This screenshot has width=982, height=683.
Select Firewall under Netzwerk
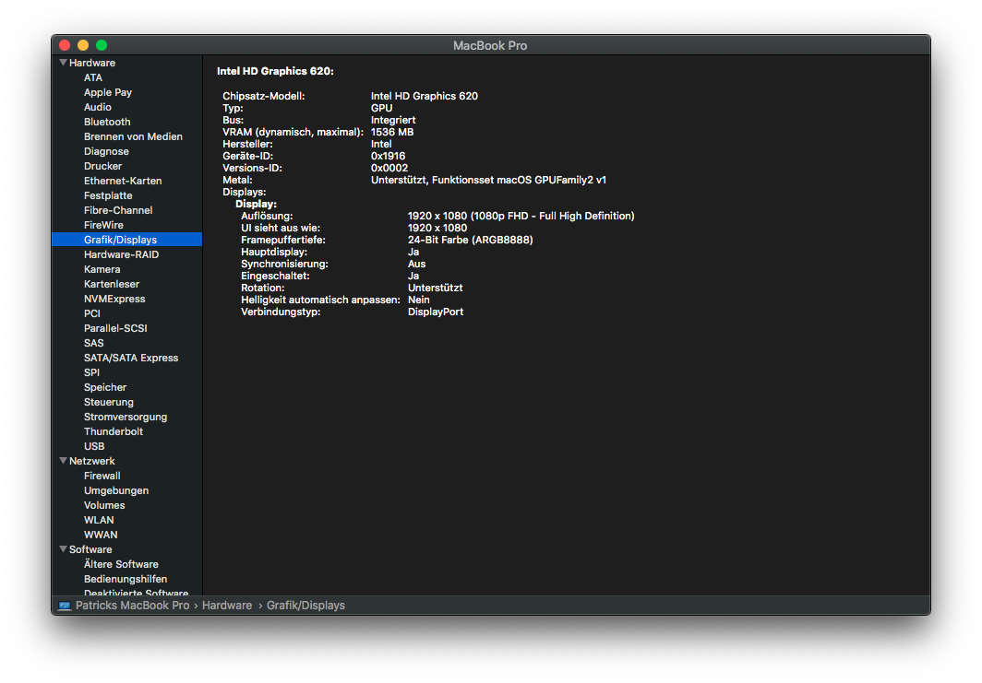coord(102,476)
